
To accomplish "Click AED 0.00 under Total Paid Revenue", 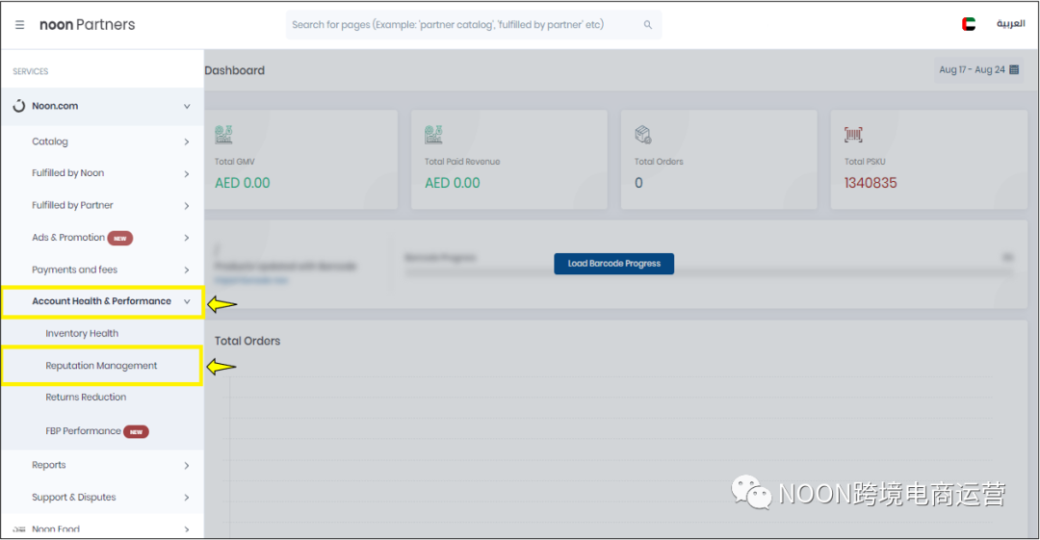I will point(453,183).
